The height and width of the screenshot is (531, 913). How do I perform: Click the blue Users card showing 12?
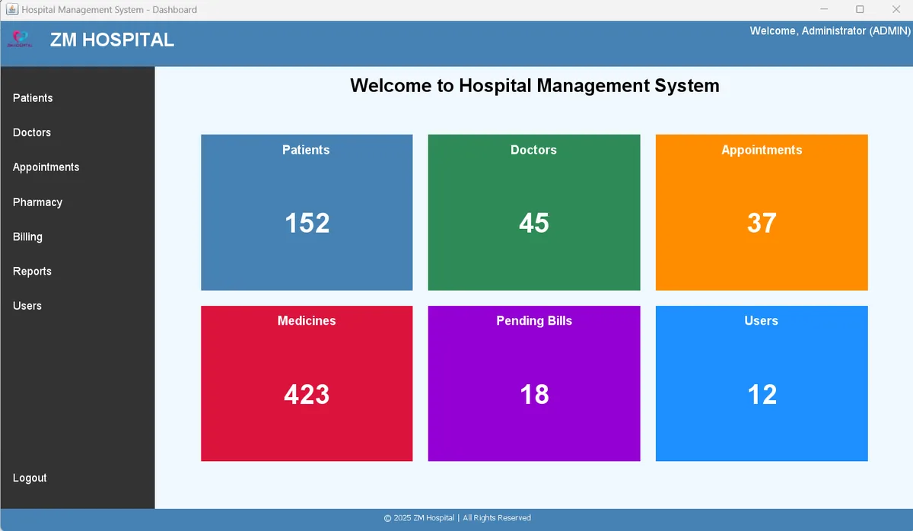pyautogui.click(x=762, y=383)
